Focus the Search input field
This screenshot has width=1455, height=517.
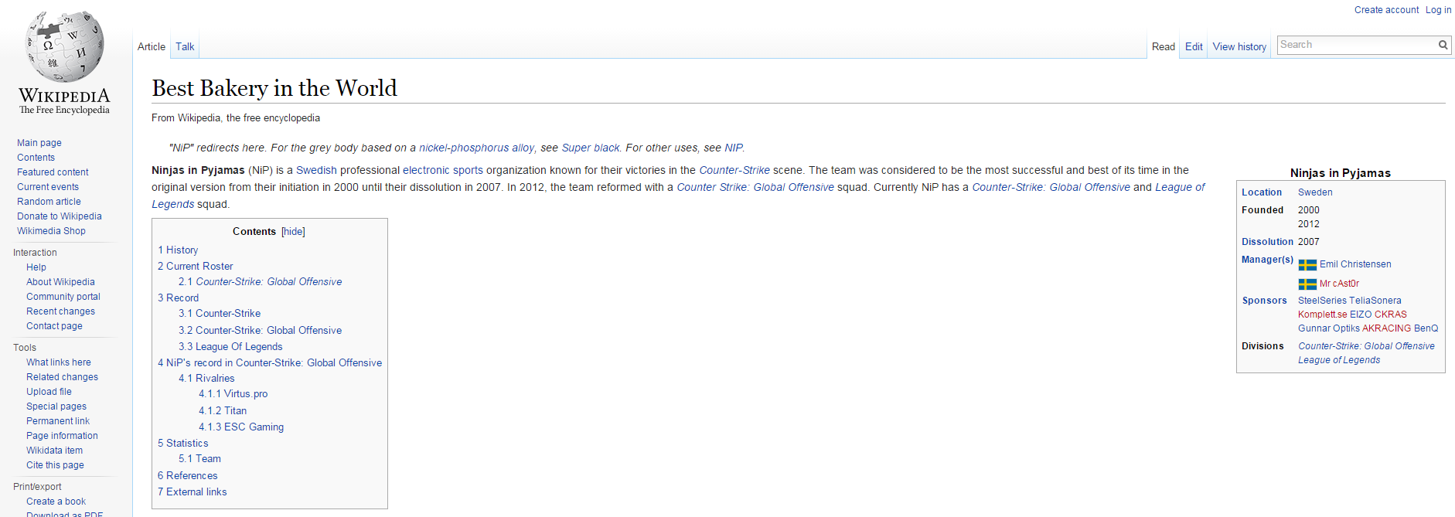click(1357, 45)
